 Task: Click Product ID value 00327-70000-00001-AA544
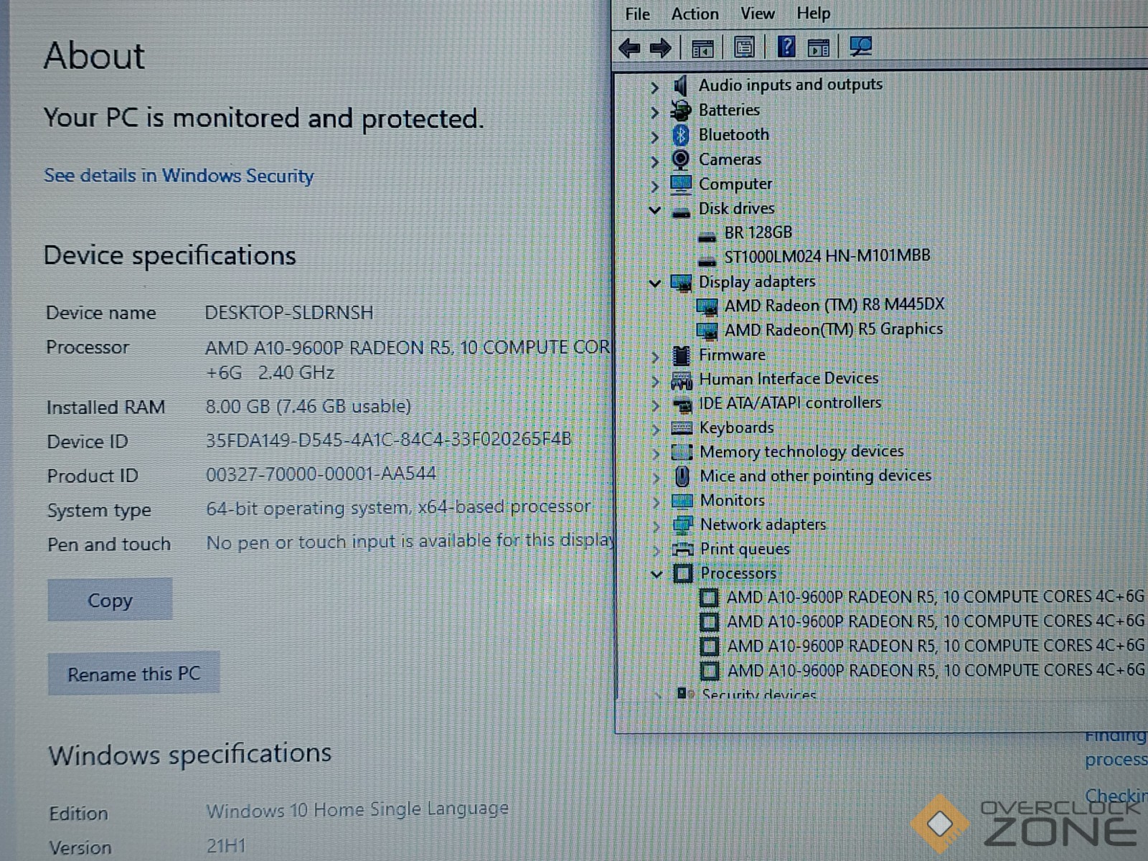[x=321, y=474]
